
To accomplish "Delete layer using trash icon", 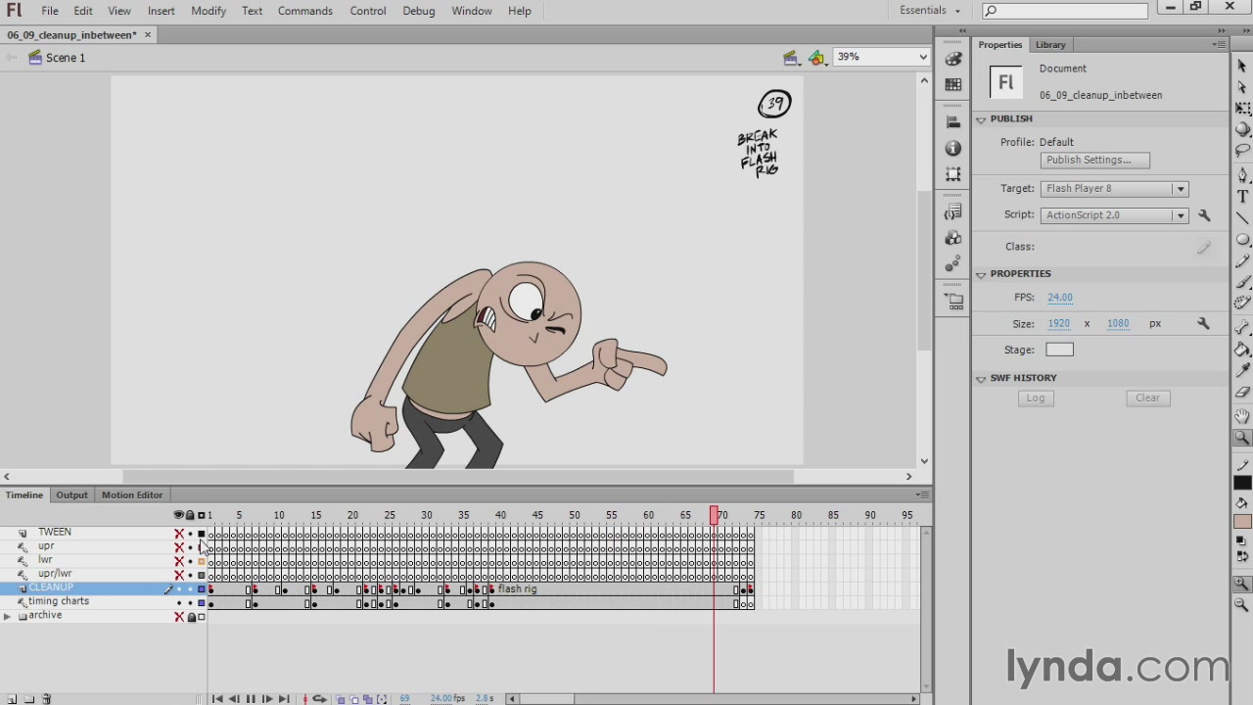I will (x=46, y=699).
